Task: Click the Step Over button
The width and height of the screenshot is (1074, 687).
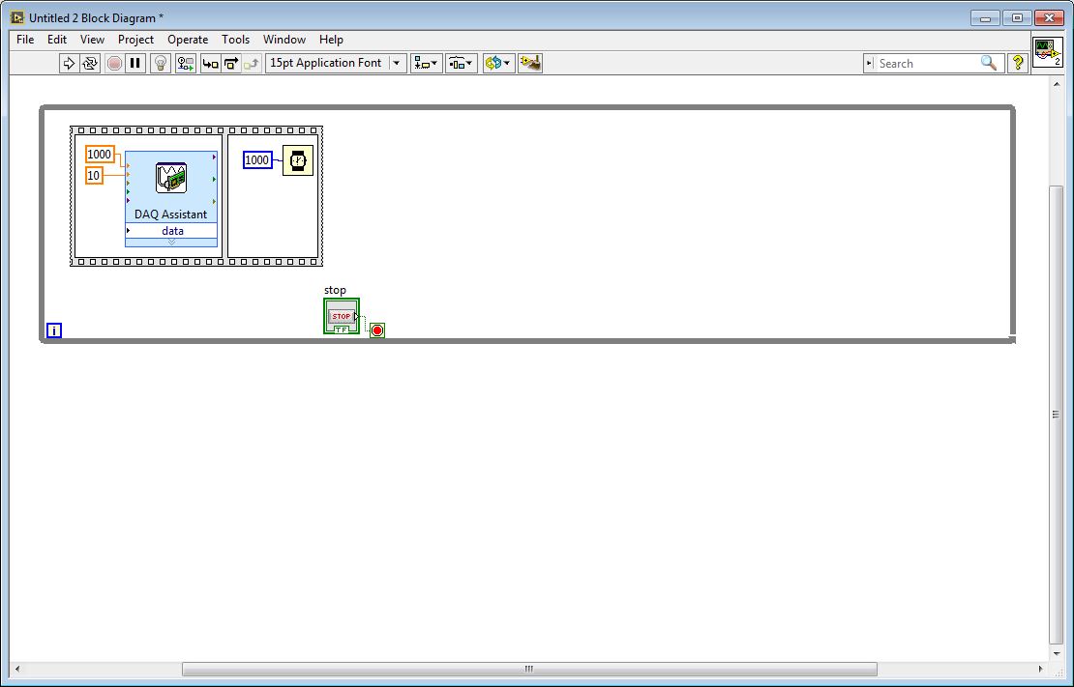Action: point(231,64)
